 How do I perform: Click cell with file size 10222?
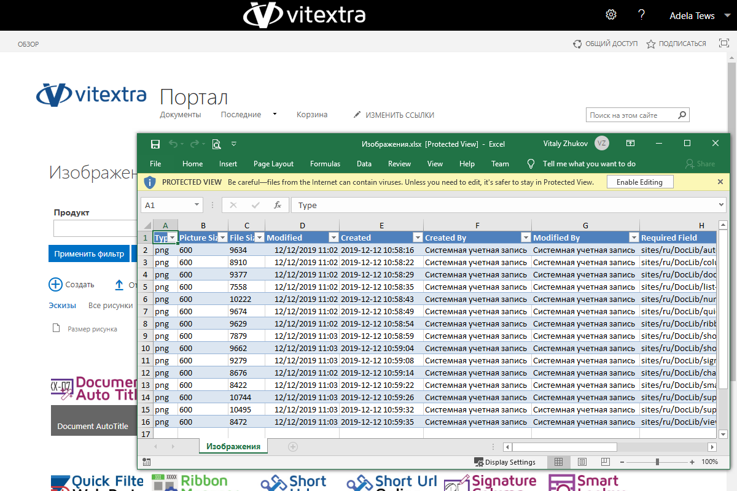(246, 299)
